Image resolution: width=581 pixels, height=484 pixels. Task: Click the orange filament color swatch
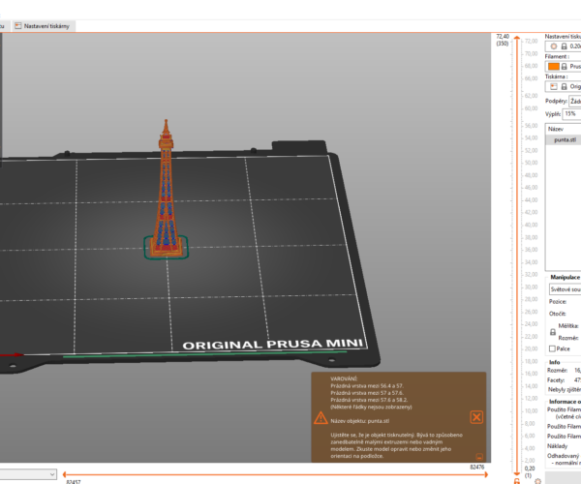(554, 66)
